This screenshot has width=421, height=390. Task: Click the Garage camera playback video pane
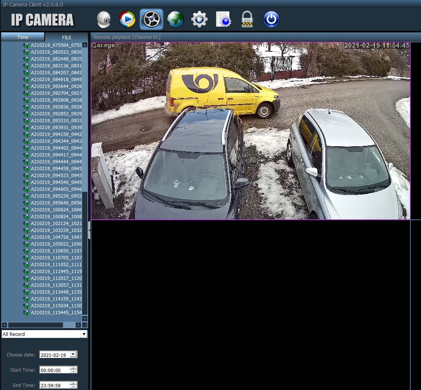[x=250, y=131]
